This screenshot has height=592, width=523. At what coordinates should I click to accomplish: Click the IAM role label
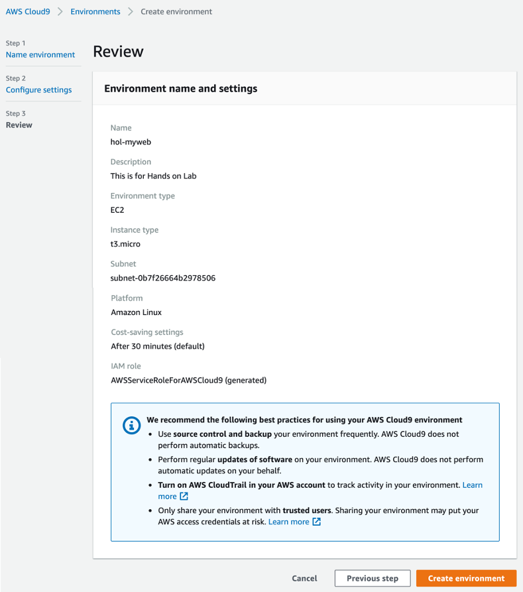point(126,366)
